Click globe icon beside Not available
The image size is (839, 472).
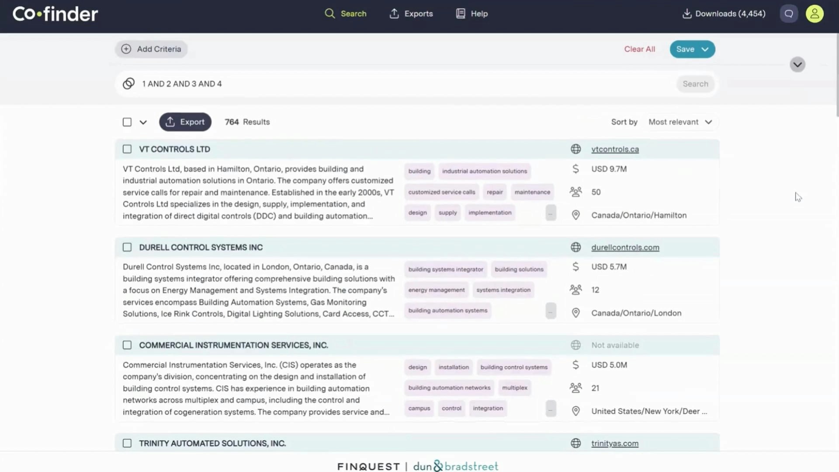(576, 345)
